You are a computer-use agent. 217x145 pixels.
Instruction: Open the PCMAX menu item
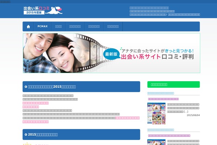point(43,26)
